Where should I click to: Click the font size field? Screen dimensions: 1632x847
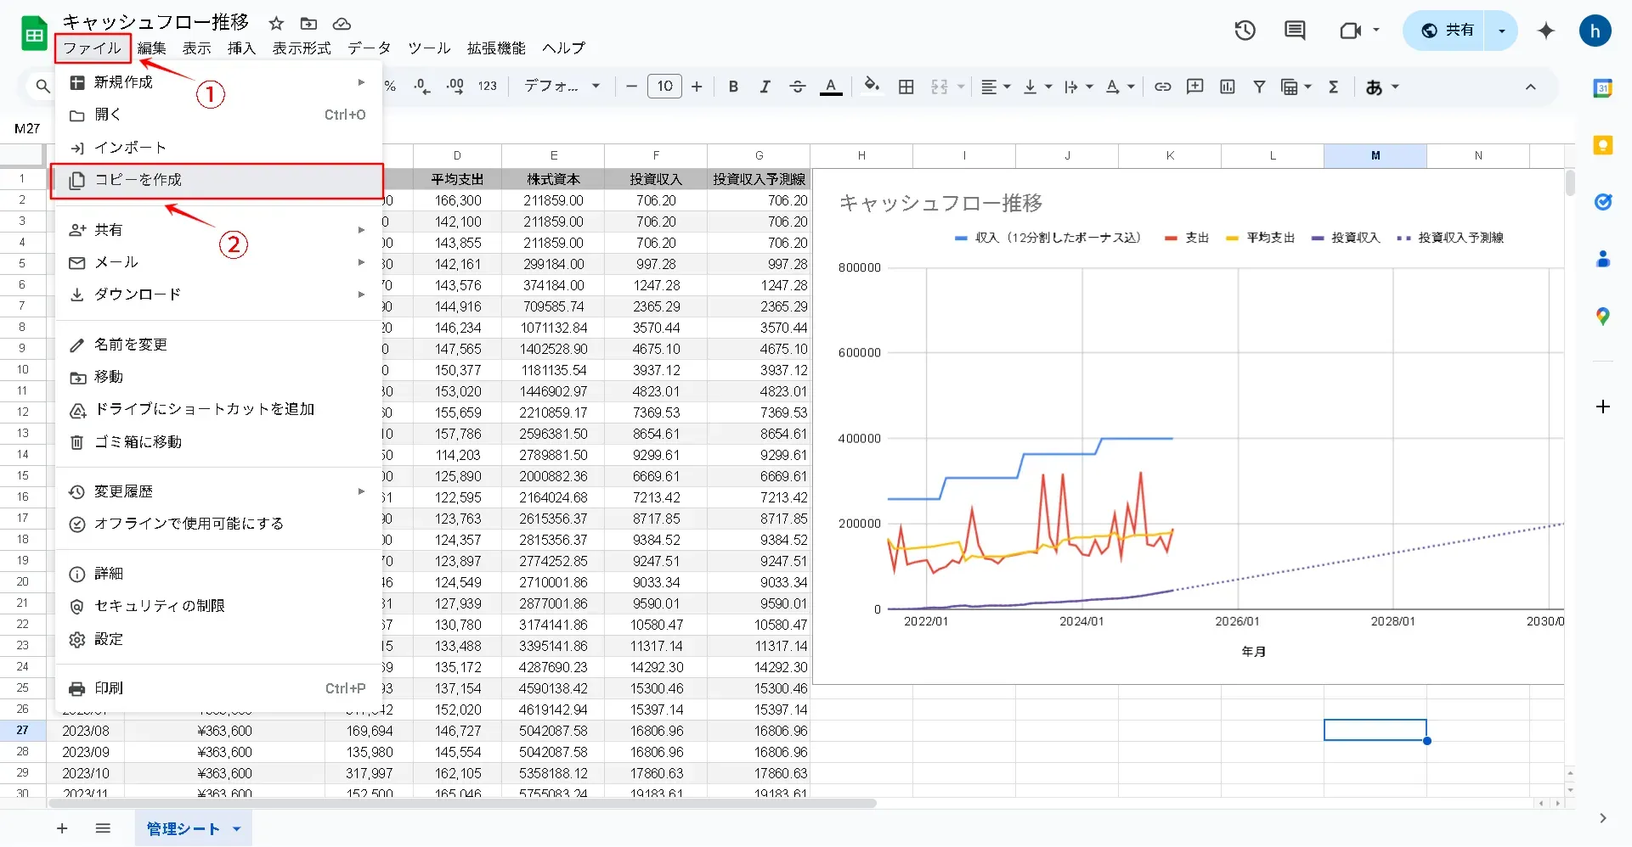click(664, 86)
